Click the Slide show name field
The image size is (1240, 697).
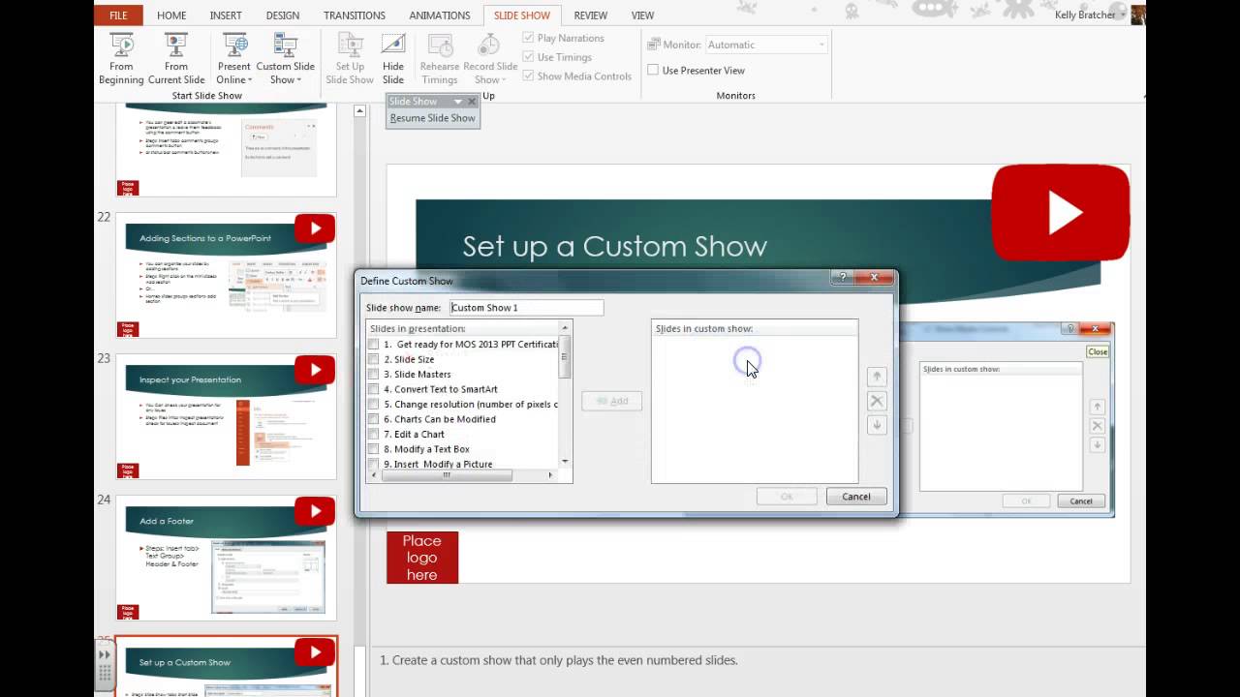(x=526, y=308)
